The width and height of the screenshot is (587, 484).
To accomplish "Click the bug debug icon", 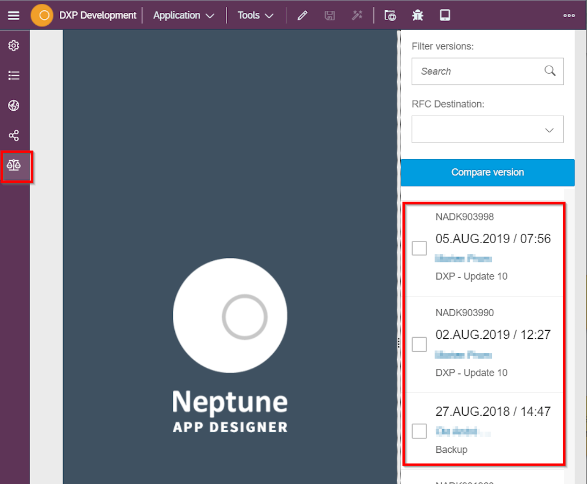I will 418,16.
